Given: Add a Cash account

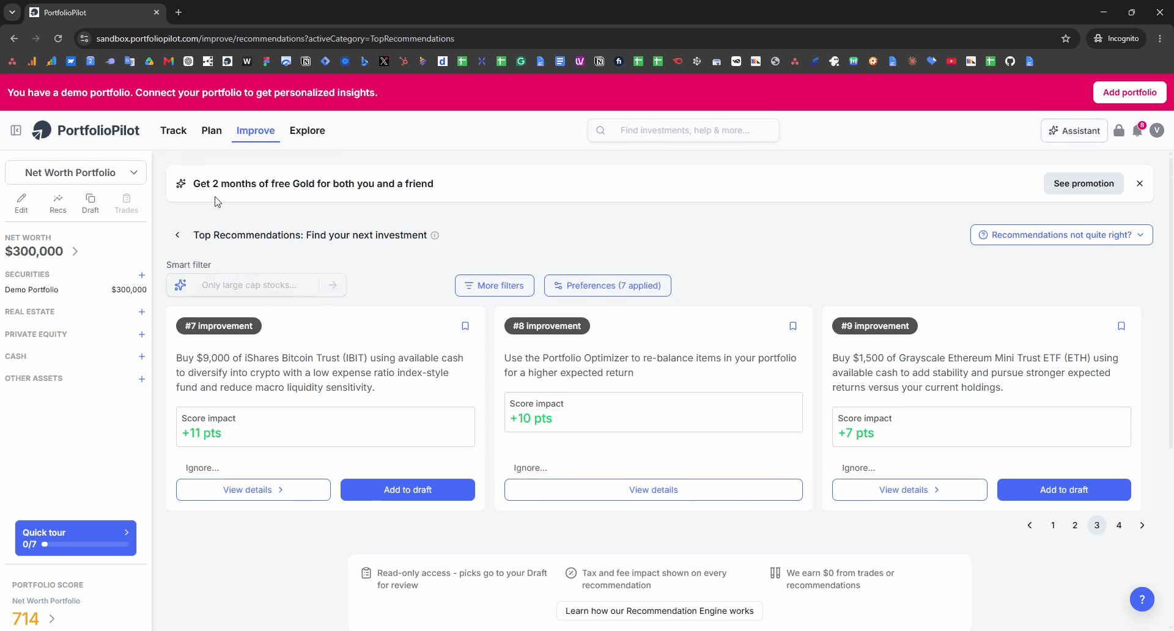Looking at the screenshot, I should (142, 356).
